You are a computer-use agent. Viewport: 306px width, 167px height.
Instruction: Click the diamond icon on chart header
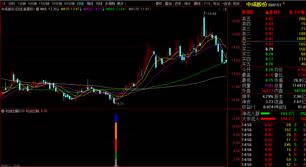[219, 9]
